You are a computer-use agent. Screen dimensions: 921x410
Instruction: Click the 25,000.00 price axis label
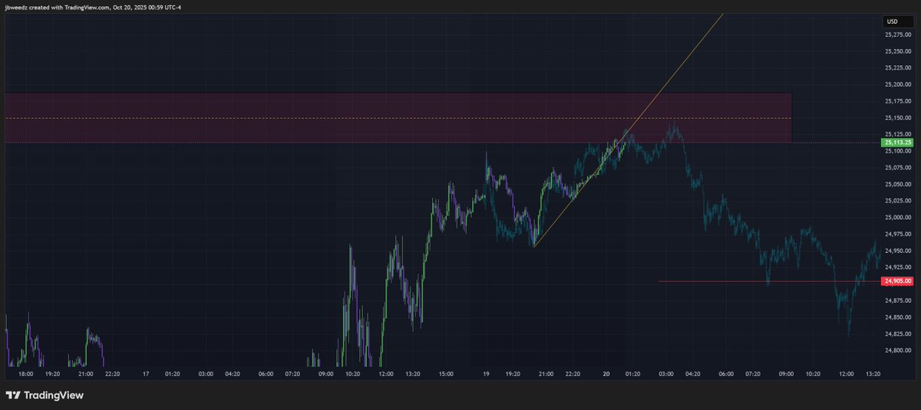(897, 218)
